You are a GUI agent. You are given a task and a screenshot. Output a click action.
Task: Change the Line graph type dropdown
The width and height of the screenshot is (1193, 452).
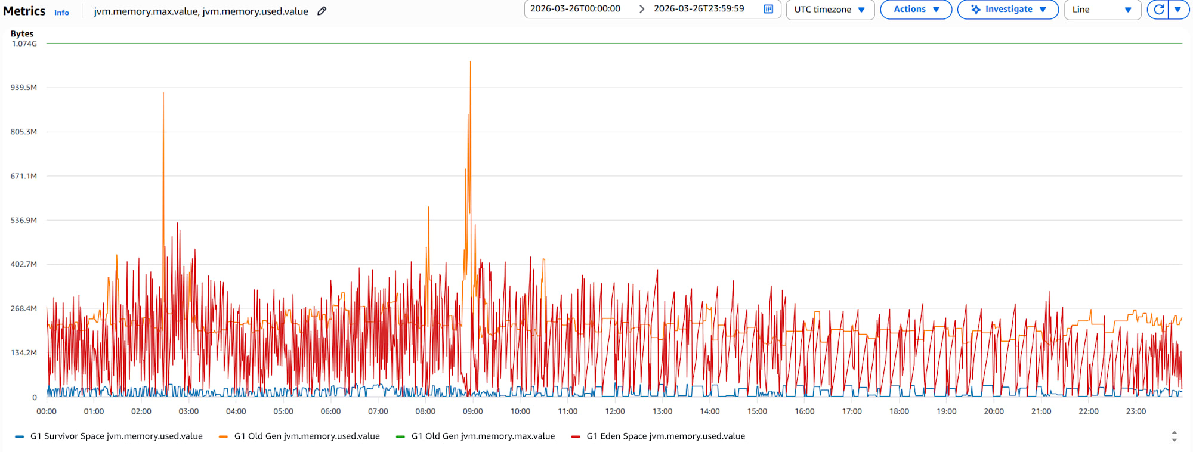[1102, 10]
